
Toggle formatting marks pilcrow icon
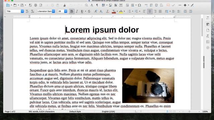point(97,5)
